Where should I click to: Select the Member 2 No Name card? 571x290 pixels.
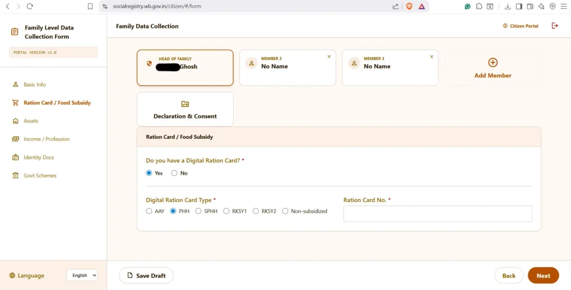pyautogui.click(x=288, y=67)
